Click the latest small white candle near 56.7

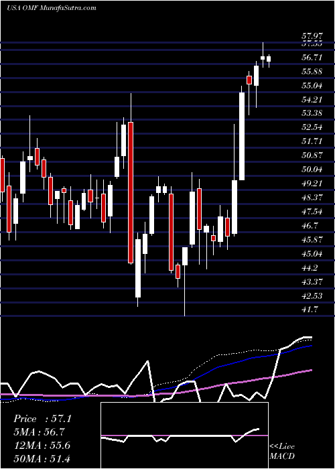[269, 58]
